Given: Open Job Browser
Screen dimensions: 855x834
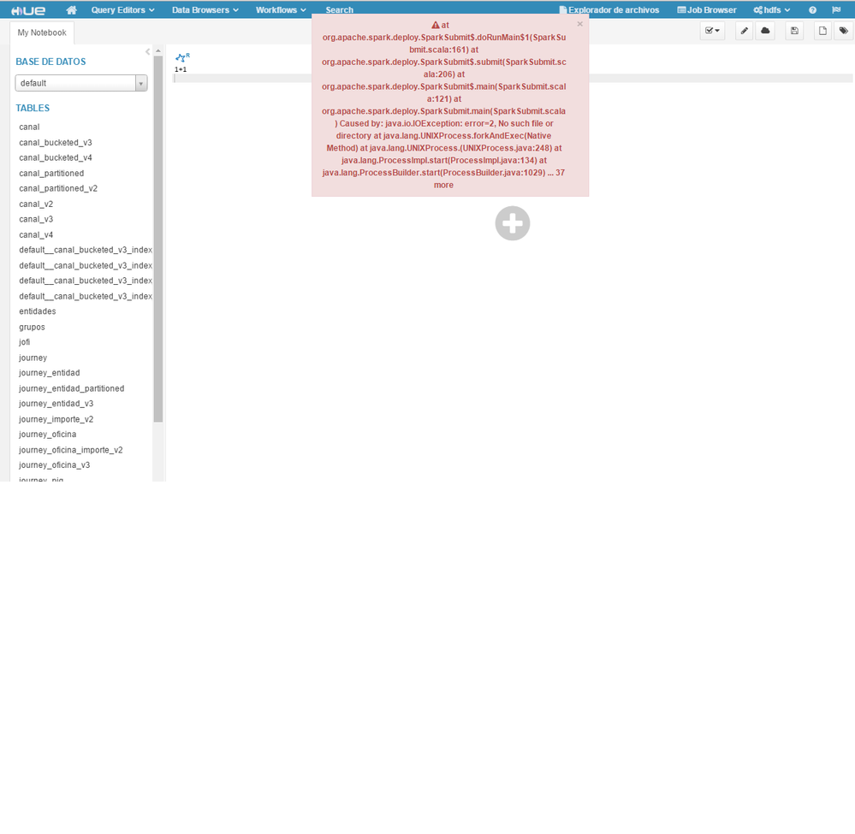Looking at the screenshot, I should [707, 9].
